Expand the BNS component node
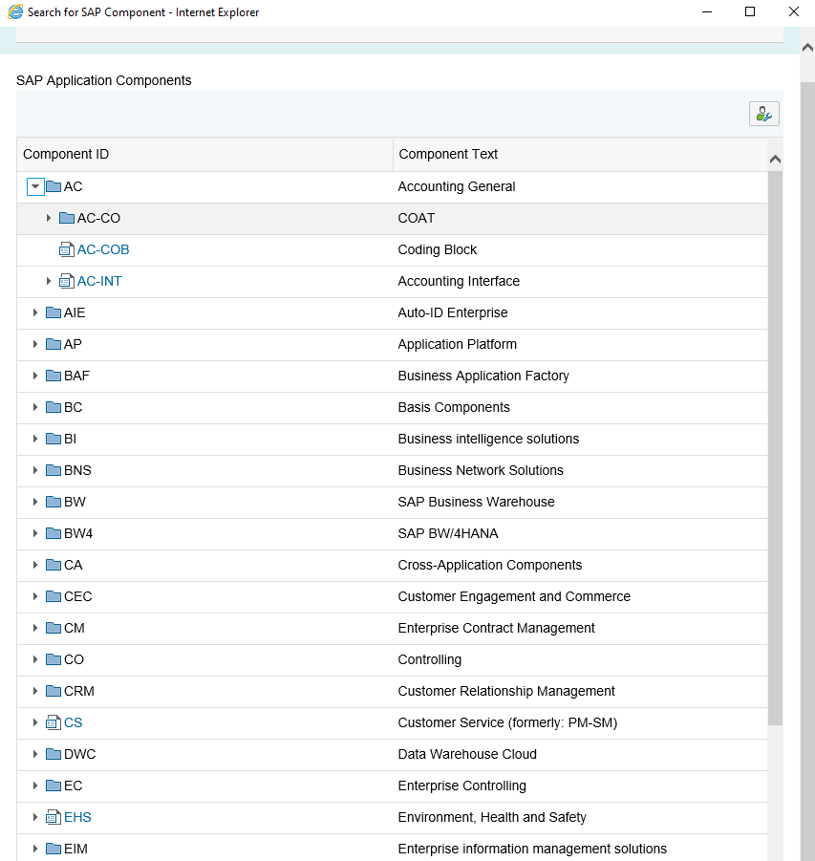Image resolution: width=815 pixels, height=861 pixels. point(35,470)
